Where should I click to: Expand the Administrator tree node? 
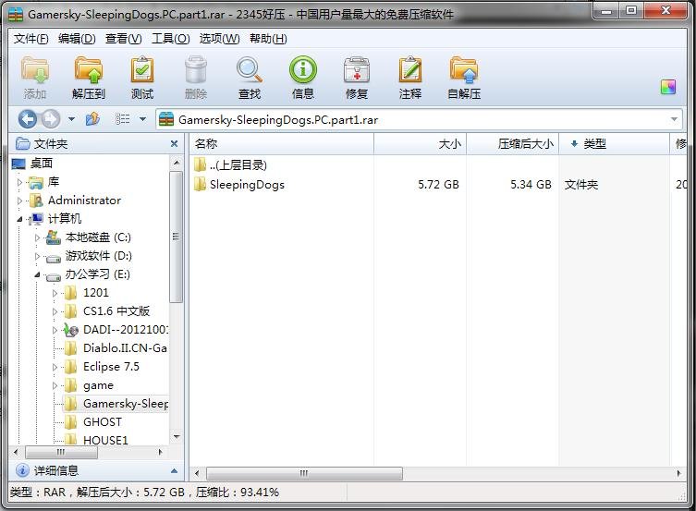[x=19, y=201]
